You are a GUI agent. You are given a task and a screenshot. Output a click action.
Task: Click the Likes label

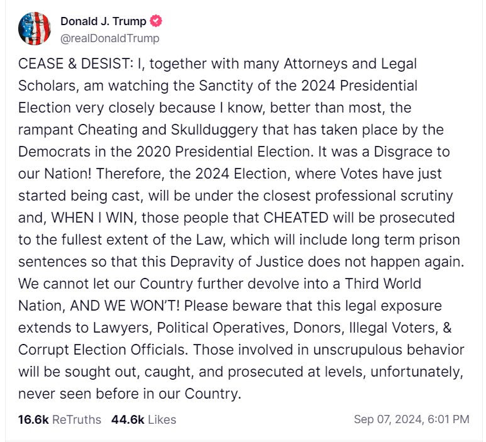[x=162, y=419]
